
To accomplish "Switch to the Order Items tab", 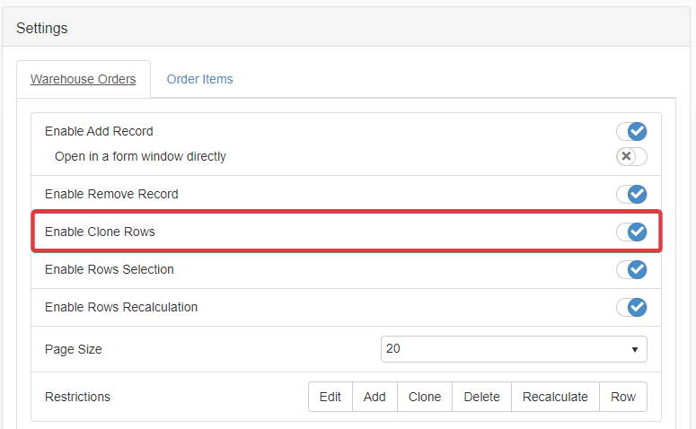I will (x=199, y=79).
